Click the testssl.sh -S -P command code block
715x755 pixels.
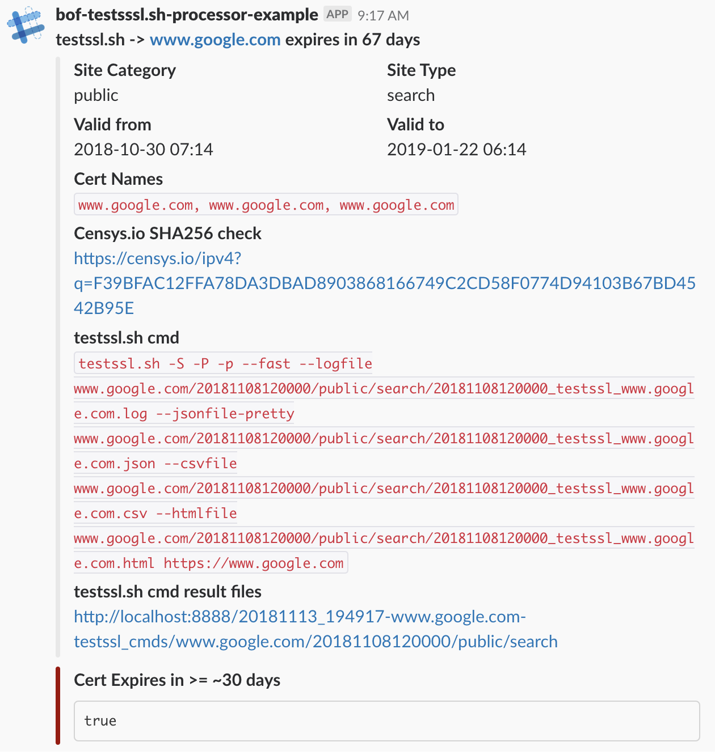(x=384, y=464)
